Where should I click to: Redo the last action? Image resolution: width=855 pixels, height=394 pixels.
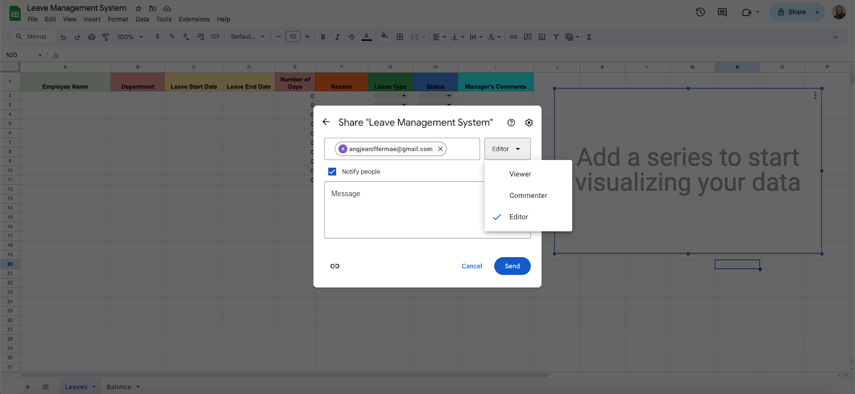point(77,37)
